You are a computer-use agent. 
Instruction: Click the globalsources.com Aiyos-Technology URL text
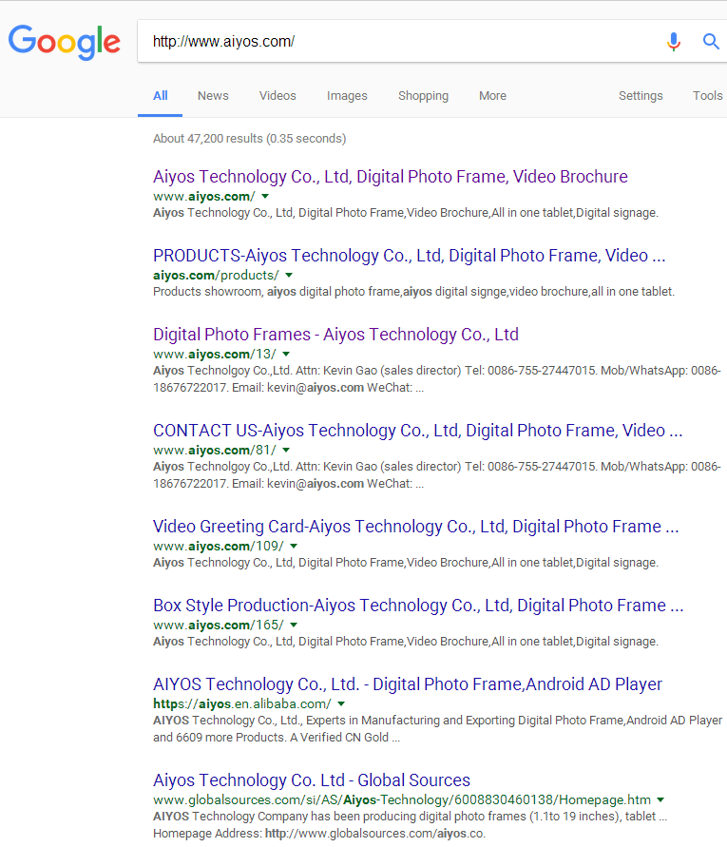pyautogui.click(x=402, y=800)
